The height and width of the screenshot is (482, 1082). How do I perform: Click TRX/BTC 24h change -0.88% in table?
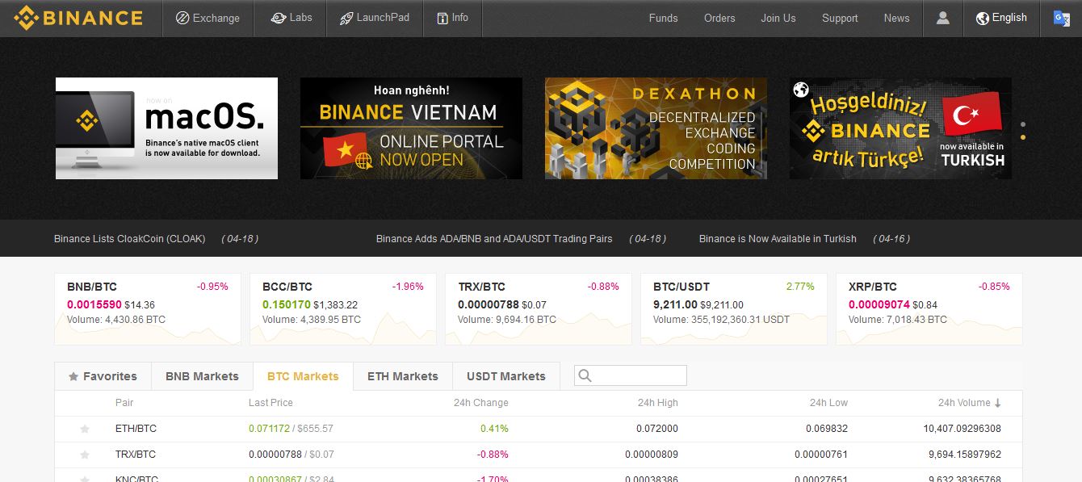[493, 455]
